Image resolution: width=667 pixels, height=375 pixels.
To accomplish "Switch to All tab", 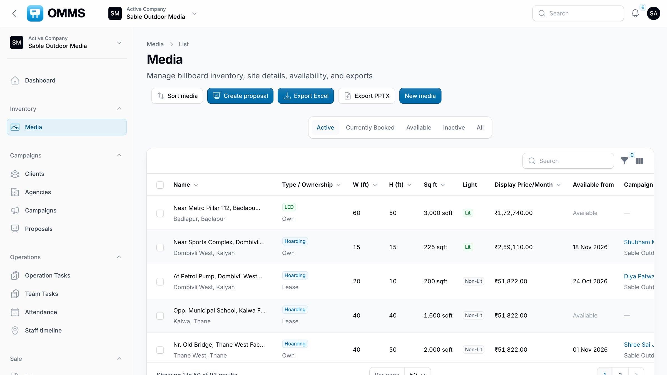I will (x=480, y=127).
